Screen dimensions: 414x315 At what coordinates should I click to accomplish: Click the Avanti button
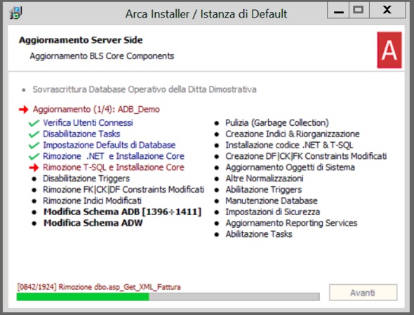pyautogui.click(x=363, y=292)
